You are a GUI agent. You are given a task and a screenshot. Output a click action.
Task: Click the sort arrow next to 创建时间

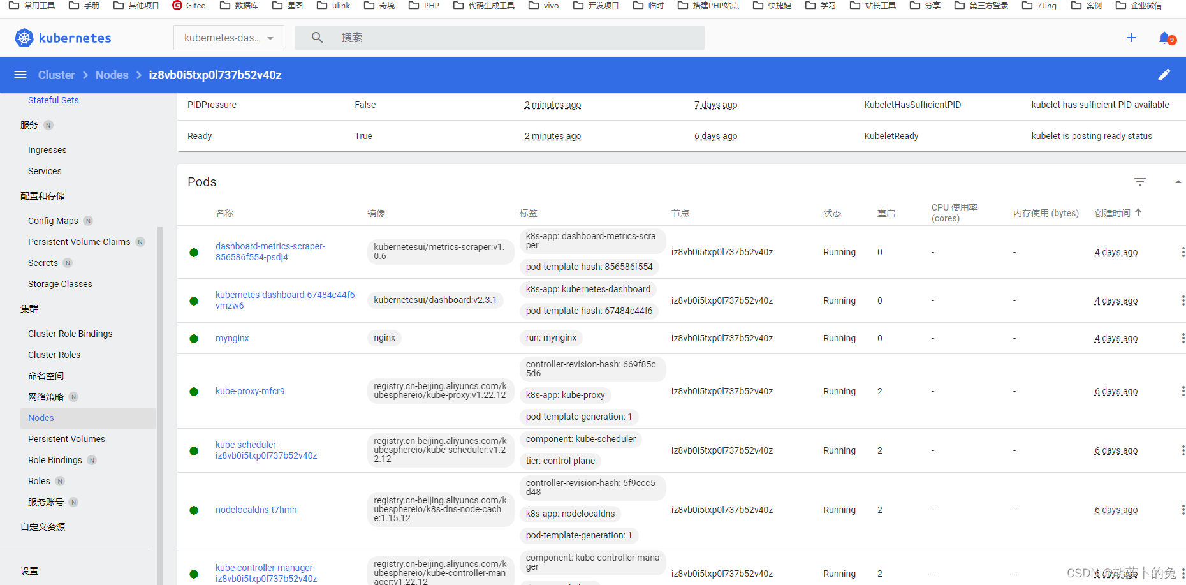[1138, 212]
